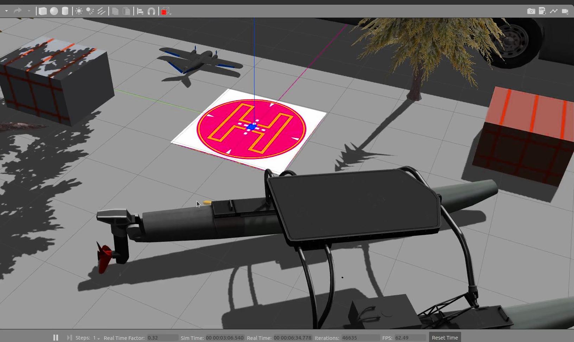Click the Real Time value field

293,338
